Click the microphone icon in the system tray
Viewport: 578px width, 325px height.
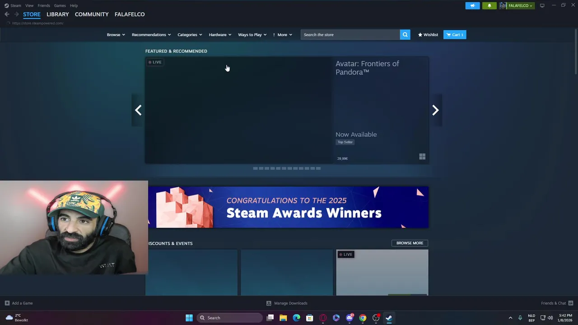click(520, 318)
